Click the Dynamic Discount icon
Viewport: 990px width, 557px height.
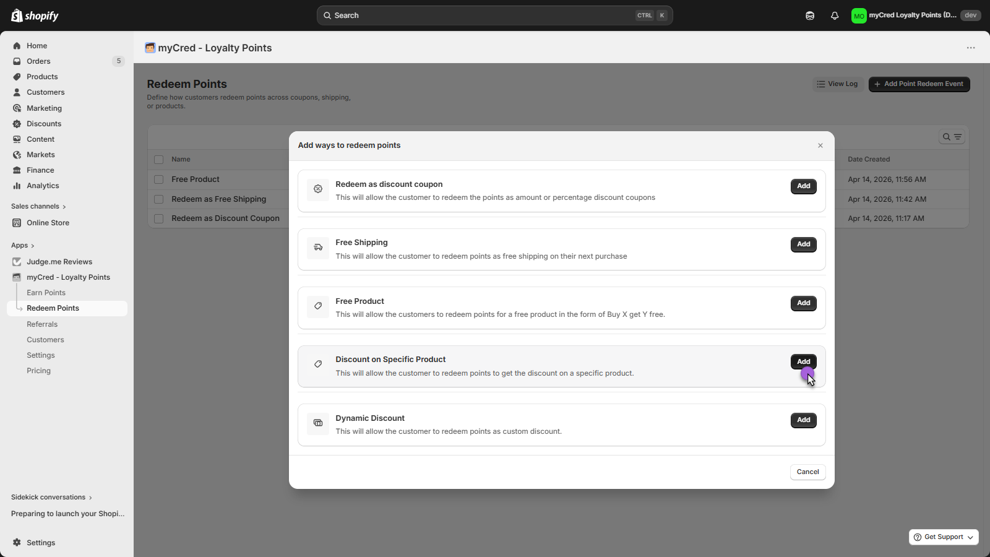click(318, 423)
